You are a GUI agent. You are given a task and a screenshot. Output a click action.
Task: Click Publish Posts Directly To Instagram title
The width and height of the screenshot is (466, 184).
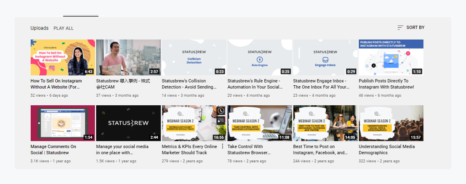[x=386, y=84]
